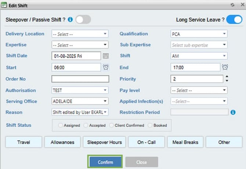Enable the Sleepover / Passive Shift toggle
Image resolution: width=246 pixels, height=169 pixels.
pyautogui.click(x=83, y=19)
